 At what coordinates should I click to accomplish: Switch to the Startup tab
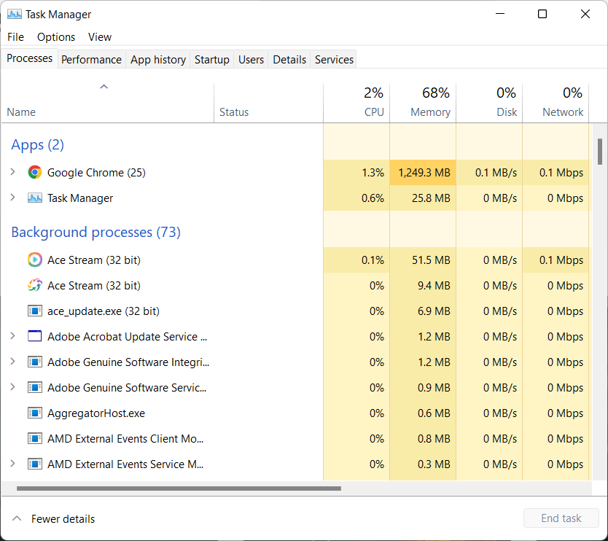(x=211, y=60)
